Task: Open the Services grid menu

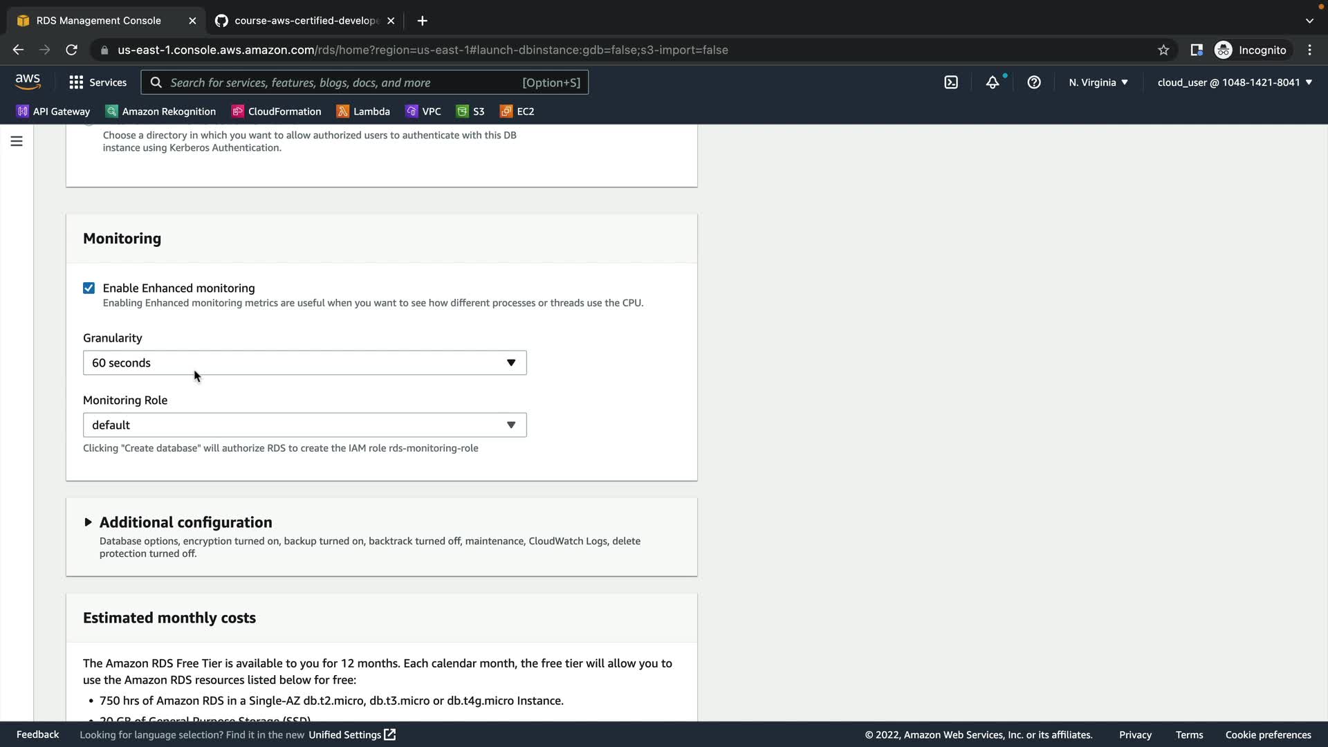Action: tap(98, 82)
